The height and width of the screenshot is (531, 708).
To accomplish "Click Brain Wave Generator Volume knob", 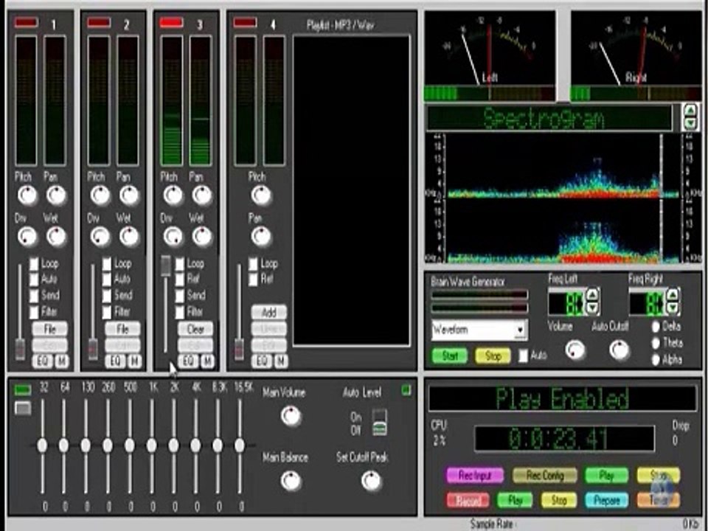I will (575, 350).
